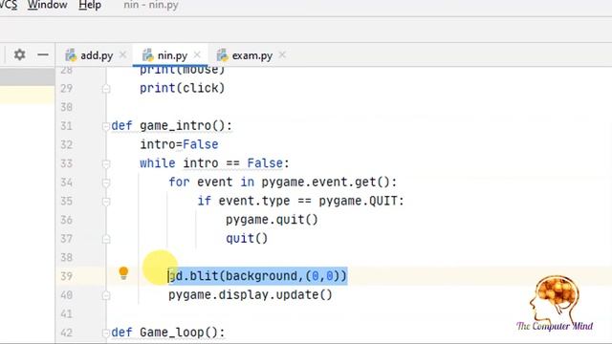
Task: Collapse the Game_loop function fold marker
Action: click(x=106, y=333)
